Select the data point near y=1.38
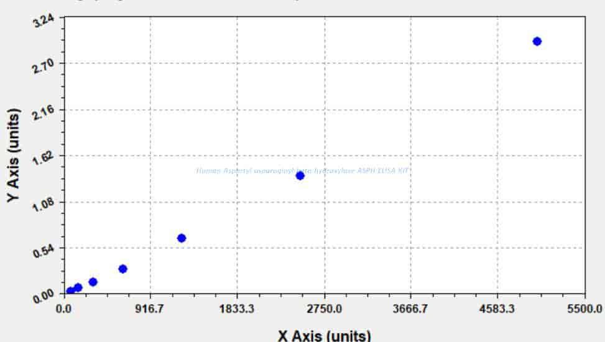The width and height of the screenshot is (605, 342). (x=300, y=175)
